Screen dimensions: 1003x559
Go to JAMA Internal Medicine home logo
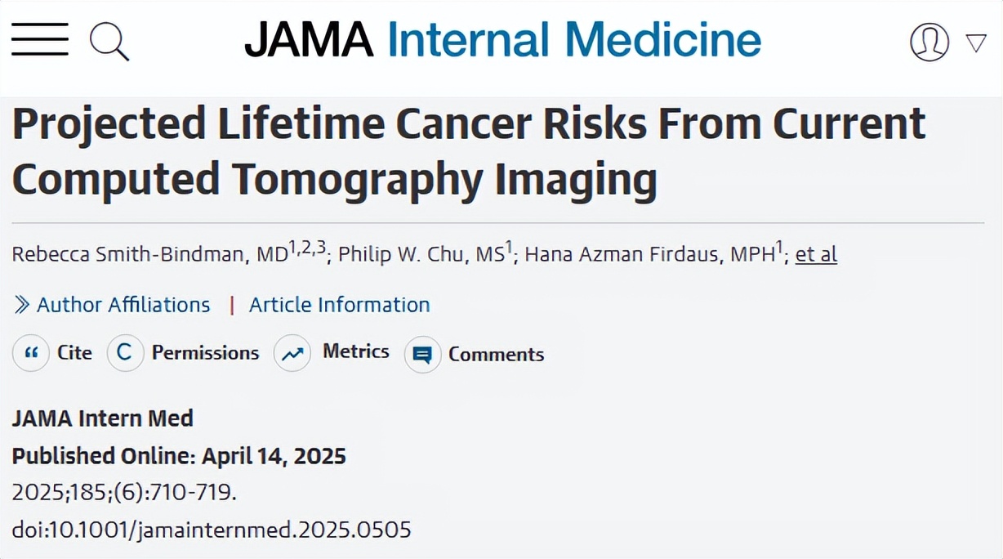tap(502, 40)
